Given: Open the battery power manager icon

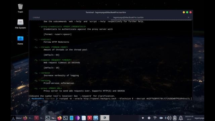Looking at the screenshot, I should [175, 118].
